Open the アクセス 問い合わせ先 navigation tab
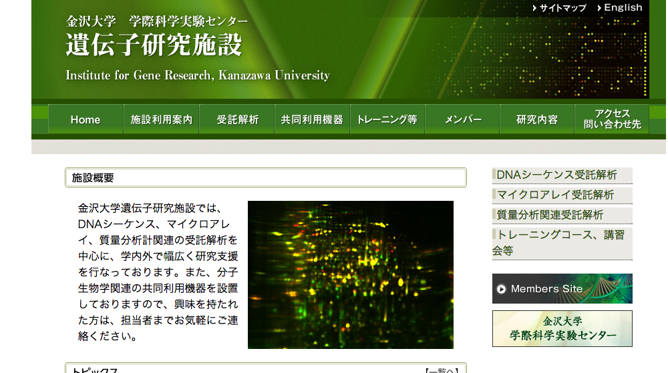The height and width of the screenshot is (373, 668). tap(612, 119)
